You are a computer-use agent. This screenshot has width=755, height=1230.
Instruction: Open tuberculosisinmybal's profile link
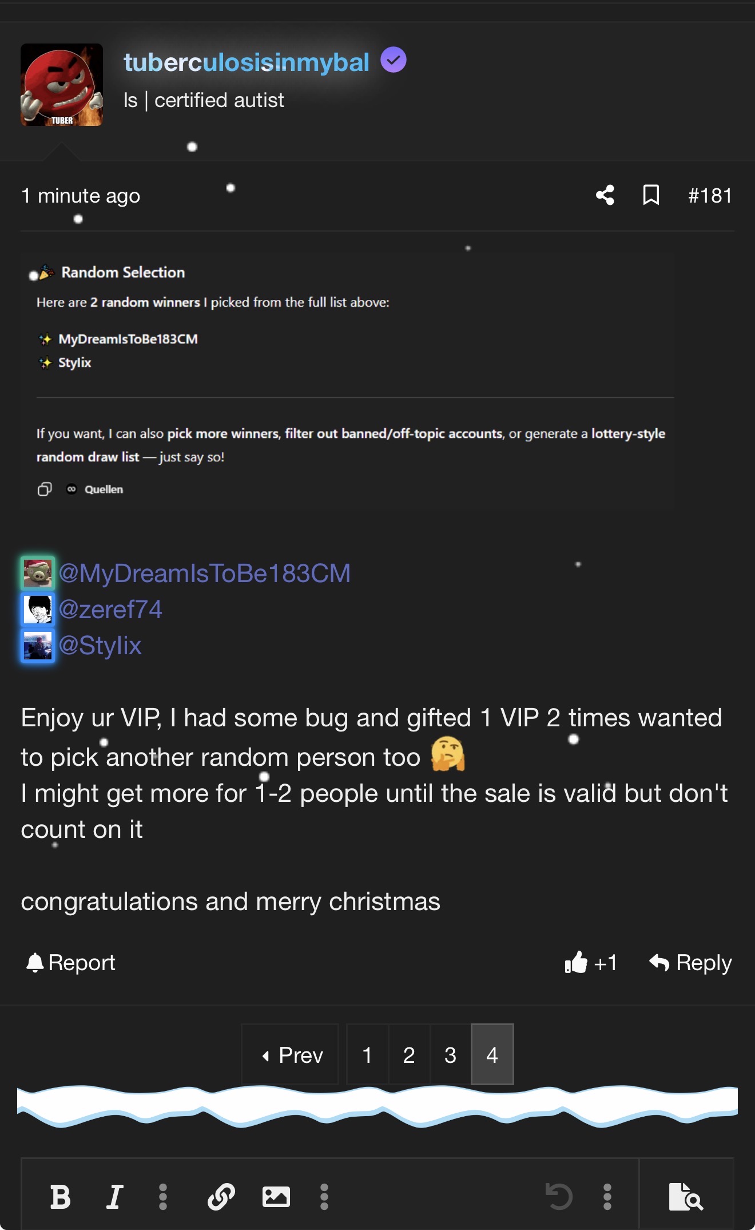(247, 62)
